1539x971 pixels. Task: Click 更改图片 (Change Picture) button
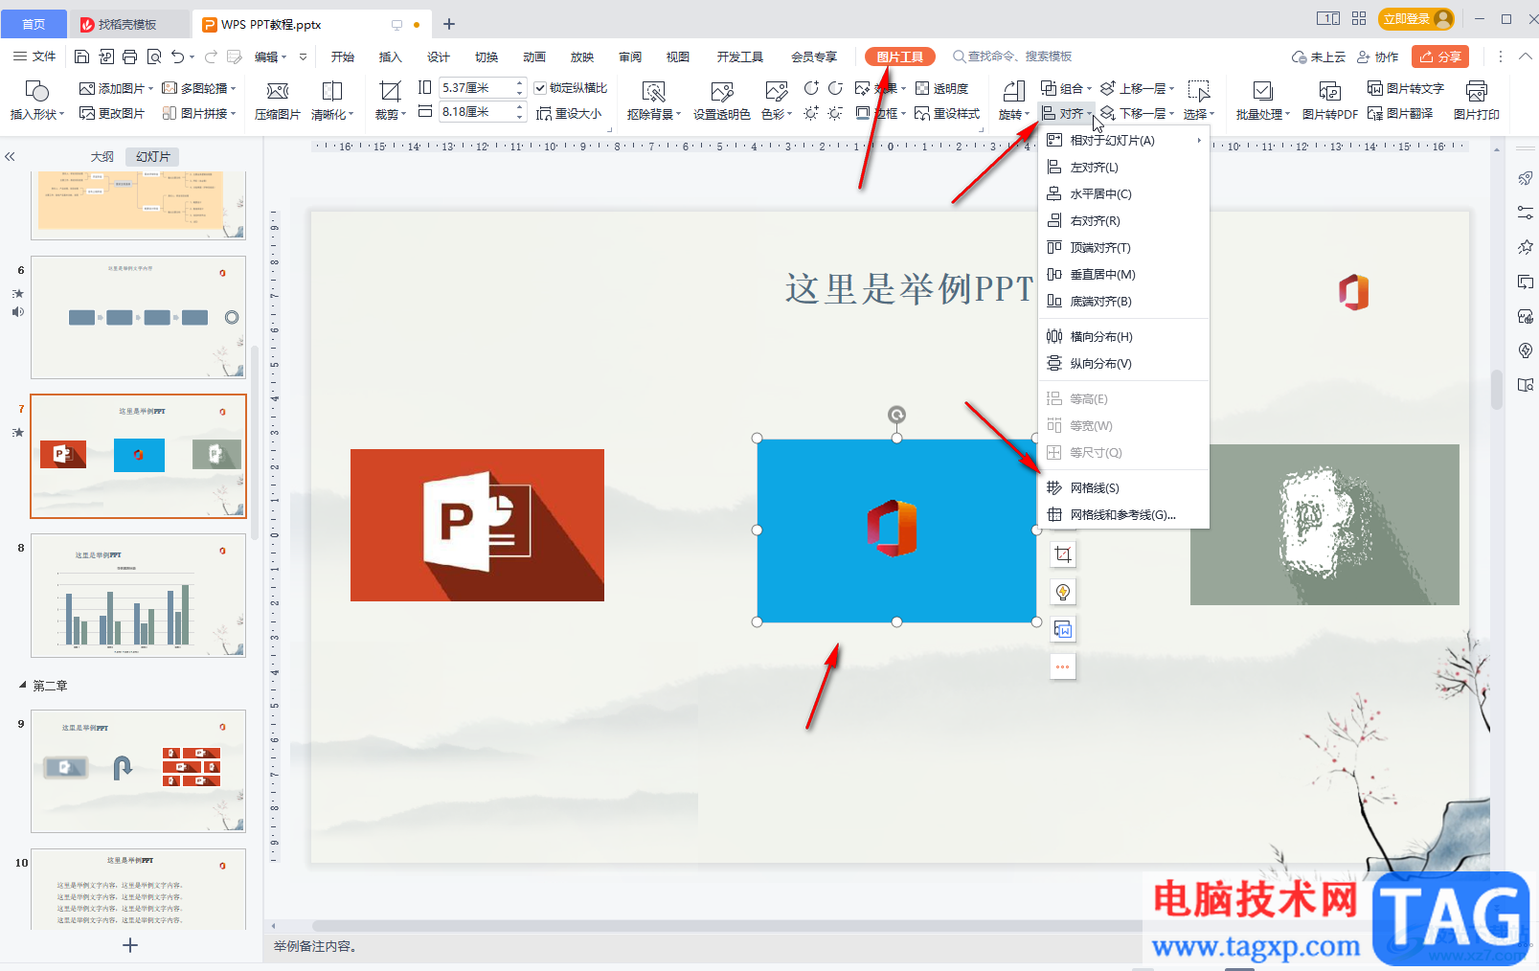coord(112,113)
